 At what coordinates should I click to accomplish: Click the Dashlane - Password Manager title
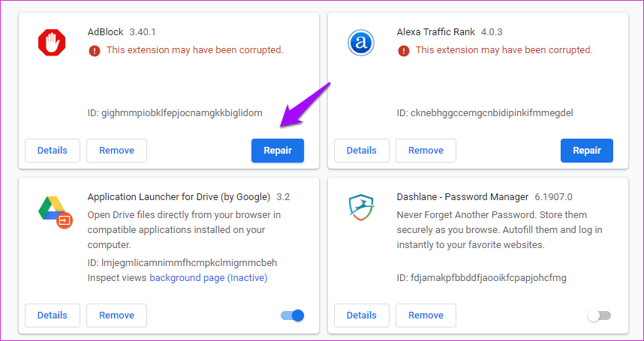point(462,196)
